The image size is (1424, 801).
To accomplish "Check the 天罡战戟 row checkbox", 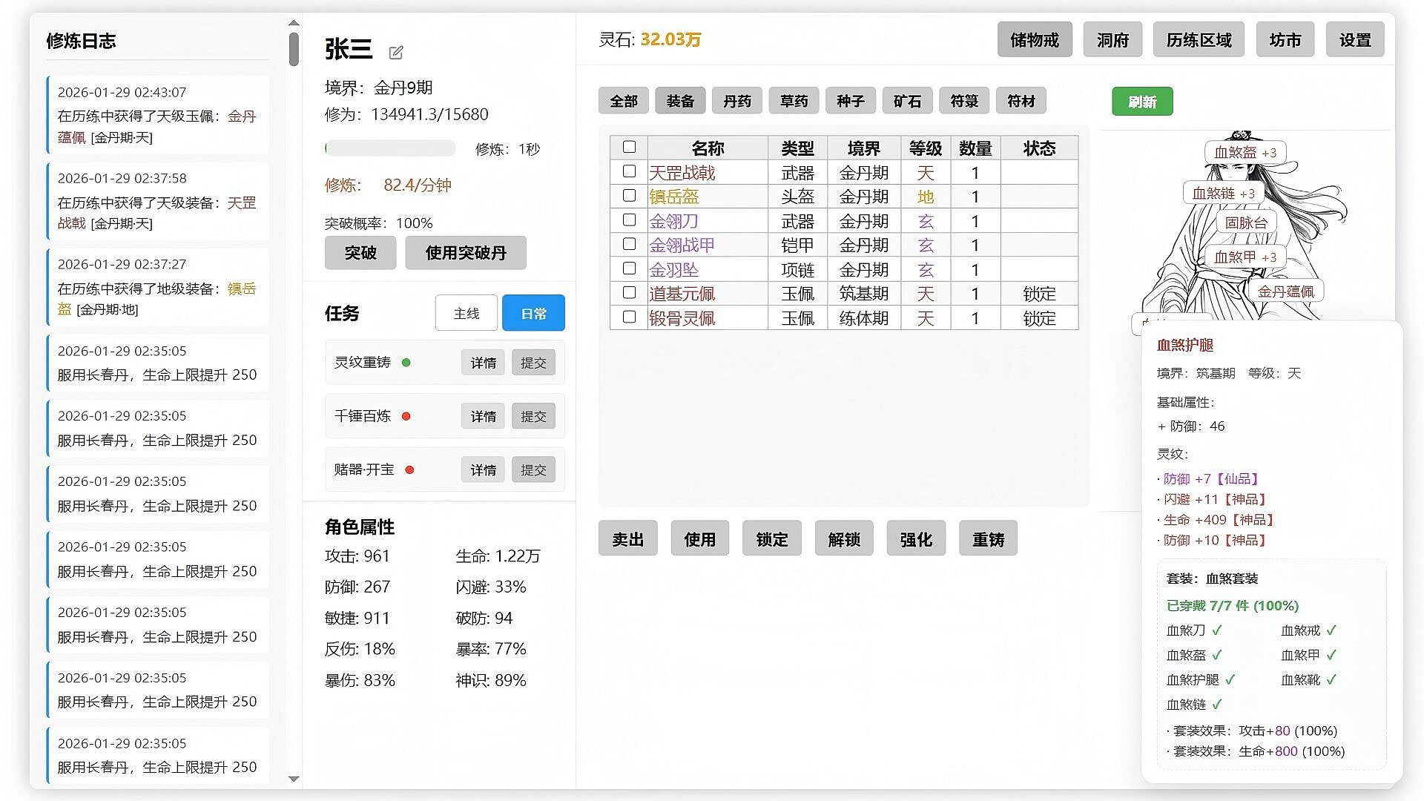I will click(629, 171).
